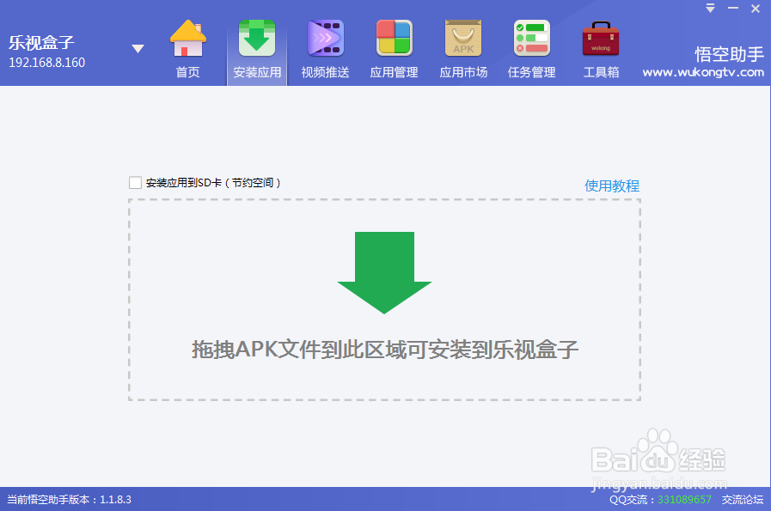The width and height of the screenshot is (771, 511).
Task: Open the title bar dropdown menu icon
Action: pyautogui.click(x=710, y=9)
